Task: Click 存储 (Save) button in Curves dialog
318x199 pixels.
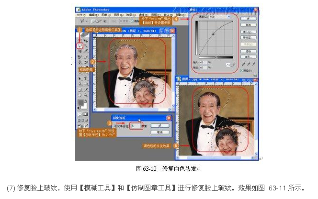Action: click(249, 37)
